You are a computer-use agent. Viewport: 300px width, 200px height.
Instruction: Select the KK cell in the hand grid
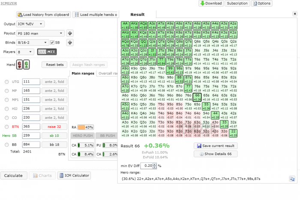[x=134, y=34]
